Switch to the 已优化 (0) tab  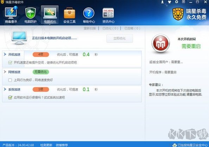(x=110, y=28)
